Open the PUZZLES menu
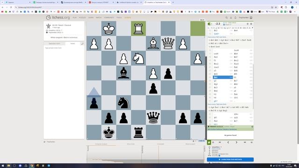This screenshot has height=168, width=299. (x=82, y=18)
